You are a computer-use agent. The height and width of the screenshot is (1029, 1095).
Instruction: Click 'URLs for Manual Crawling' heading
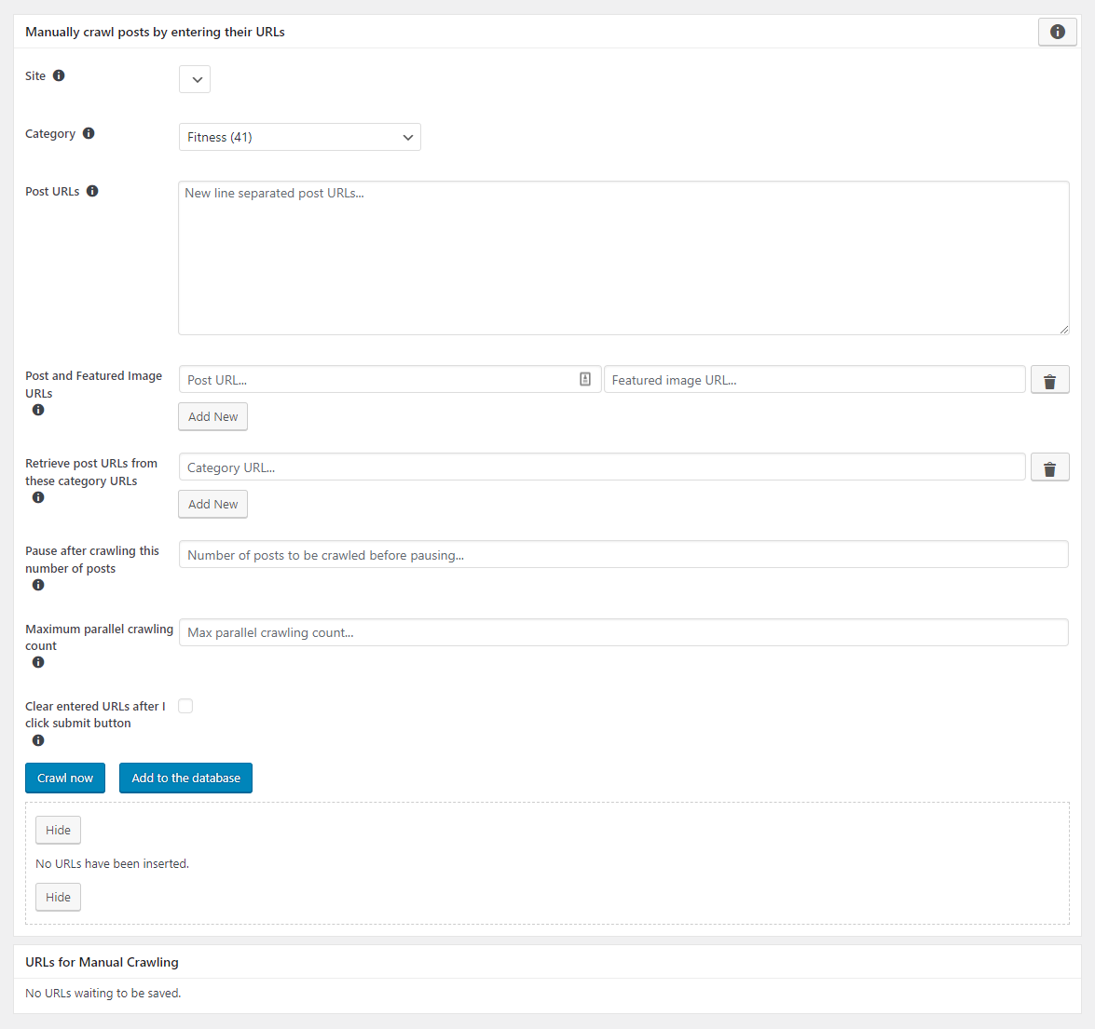102,963
